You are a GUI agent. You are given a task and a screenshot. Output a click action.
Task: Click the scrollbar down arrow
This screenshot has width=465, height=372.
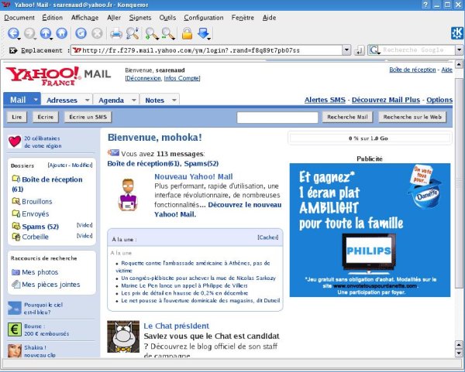tap(459, 353)
